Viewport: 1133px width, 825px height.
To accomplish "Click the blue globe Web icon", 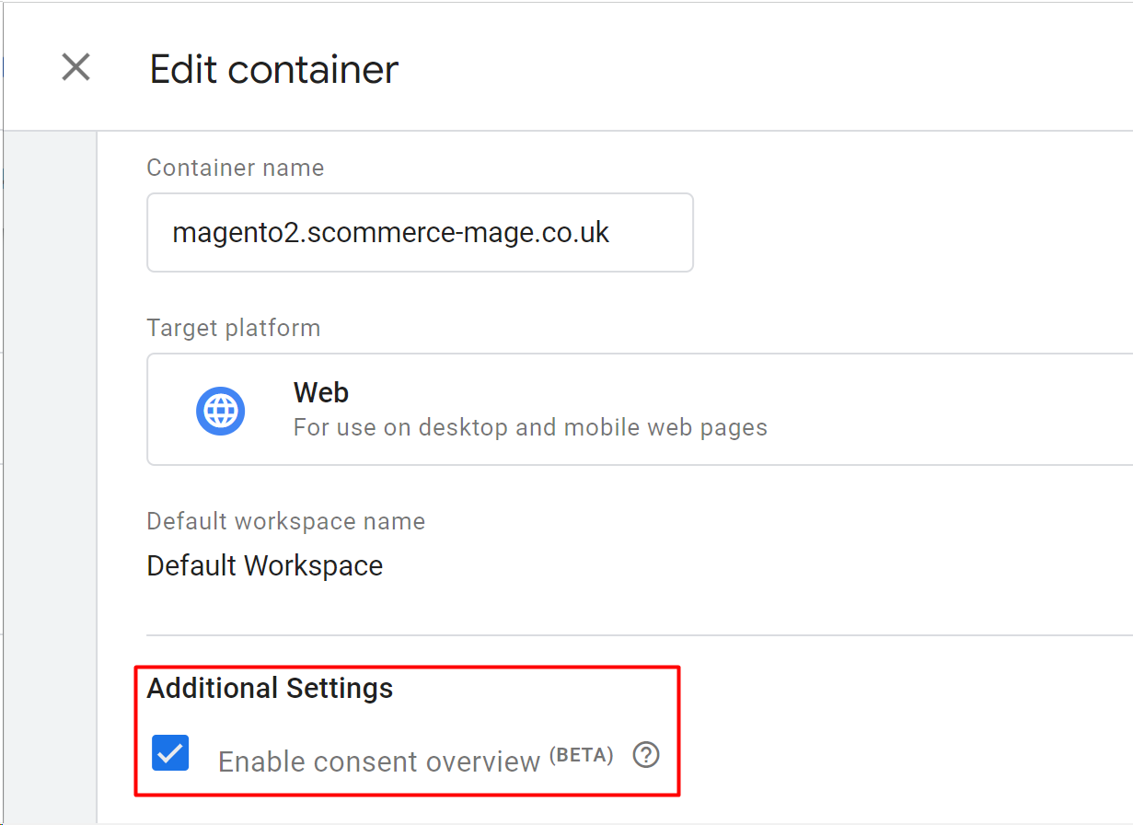I will [x=220, y=411].
